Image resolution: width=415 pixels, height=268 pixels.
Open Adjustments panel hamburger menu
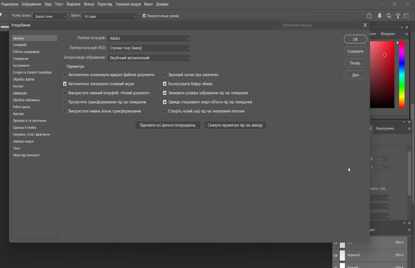point(409,128)
